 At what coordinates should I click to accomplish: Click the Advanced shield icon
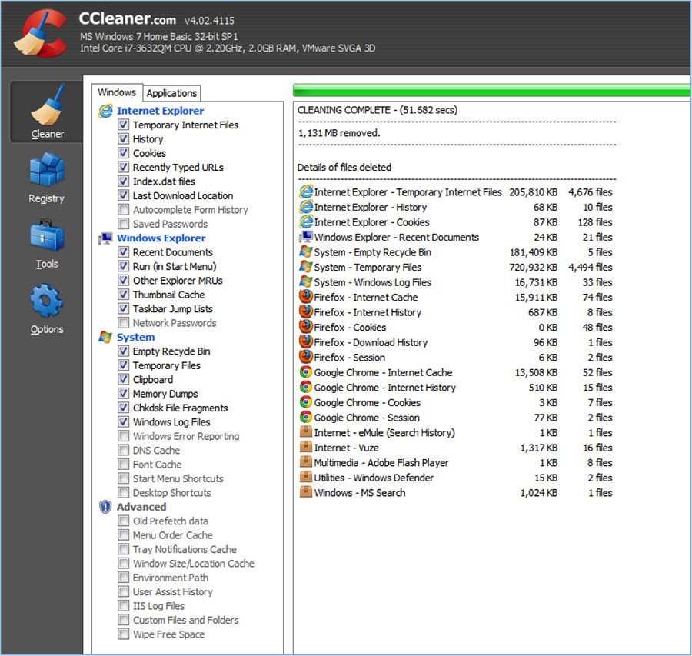105,507
